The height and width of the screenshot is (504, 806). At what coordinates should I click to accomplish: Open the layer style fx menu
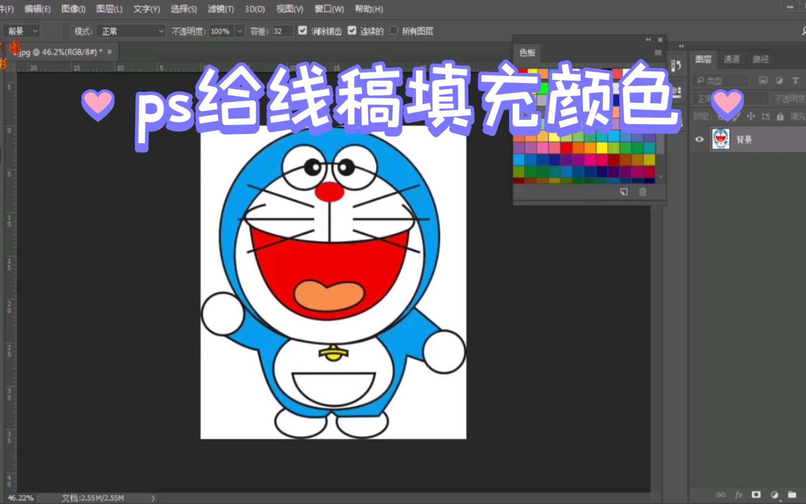[739, 495]
